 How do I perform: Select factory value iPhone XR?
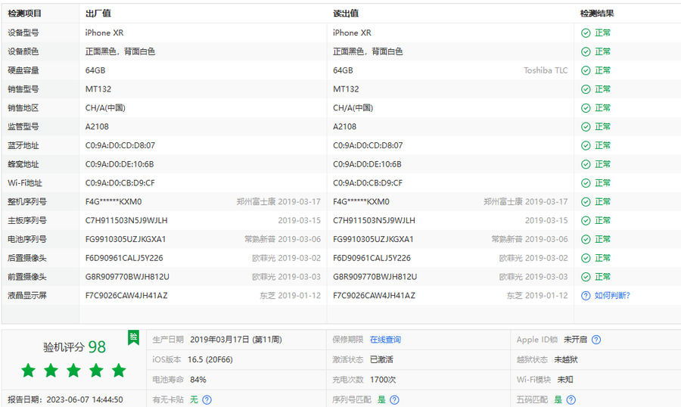[x=104, y=33]
